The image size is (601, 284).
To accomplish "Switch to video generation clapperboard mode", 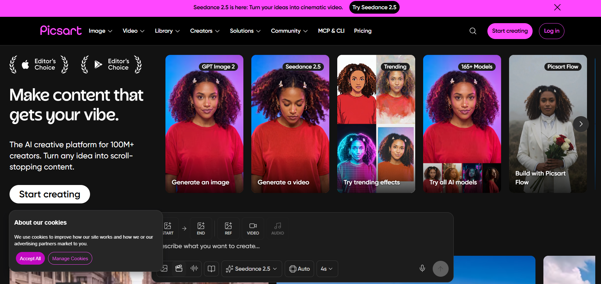I will 179,269.
